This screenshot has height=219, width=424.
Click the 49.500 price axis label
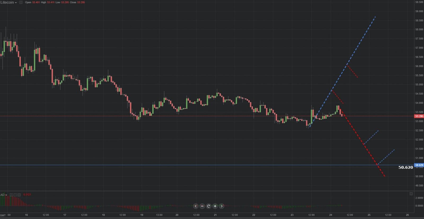coord(419,185)
